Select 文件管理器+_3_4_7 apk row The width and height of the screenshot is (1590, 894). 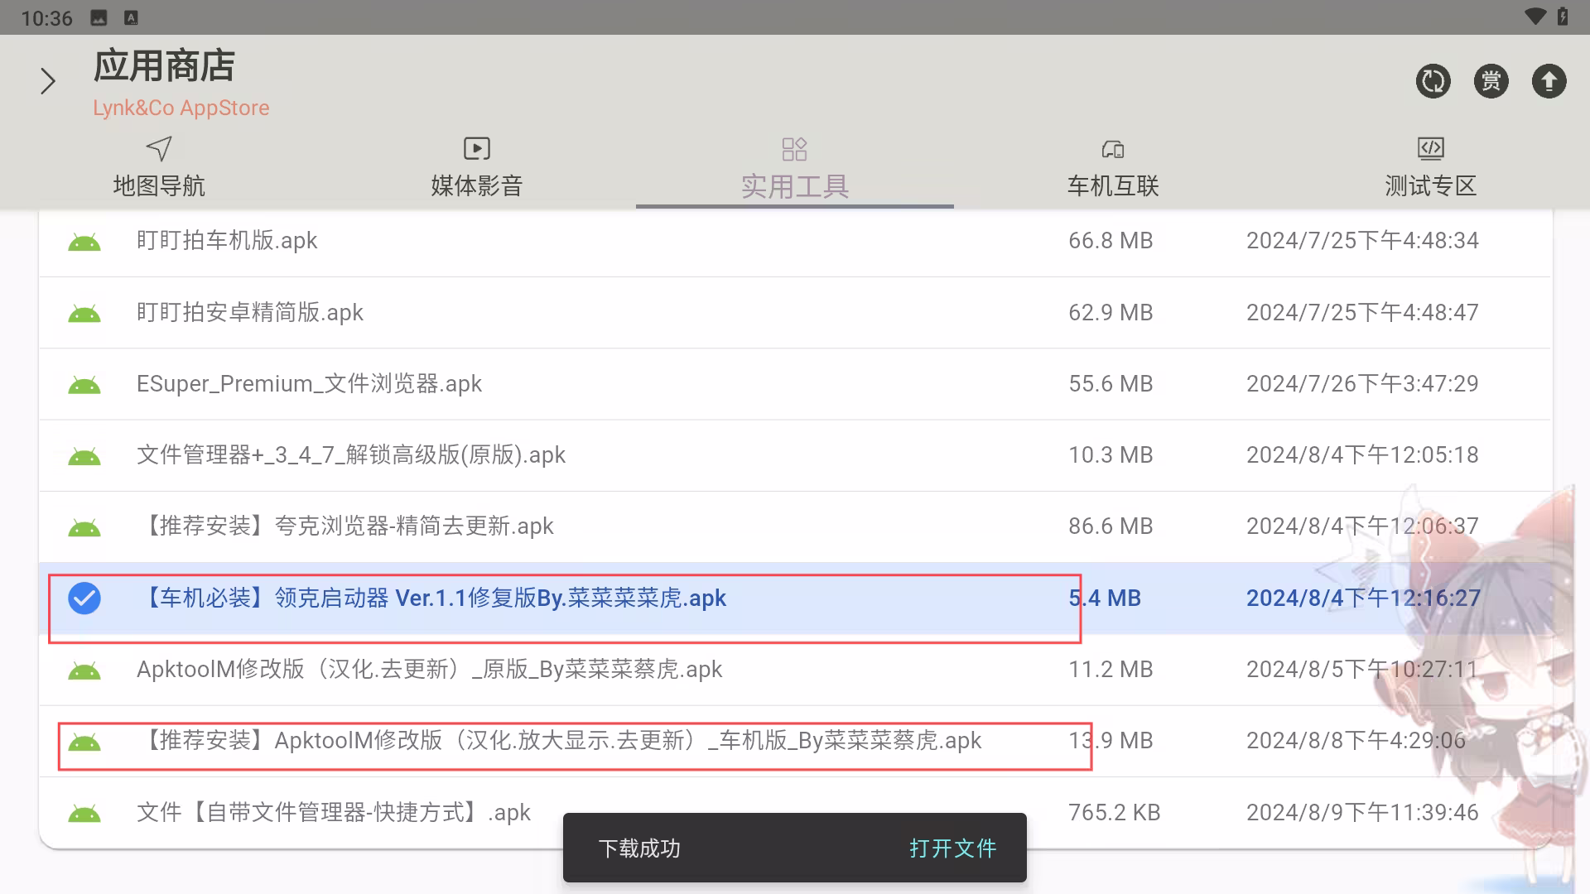(x=351, y=455)
